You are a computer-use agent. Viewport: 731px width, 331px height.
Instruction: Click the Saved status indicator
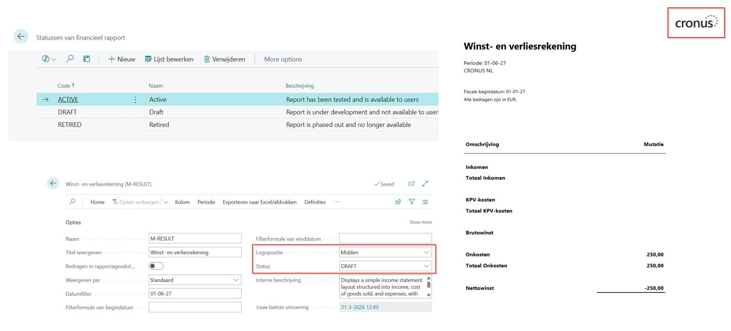coord(384,184)
